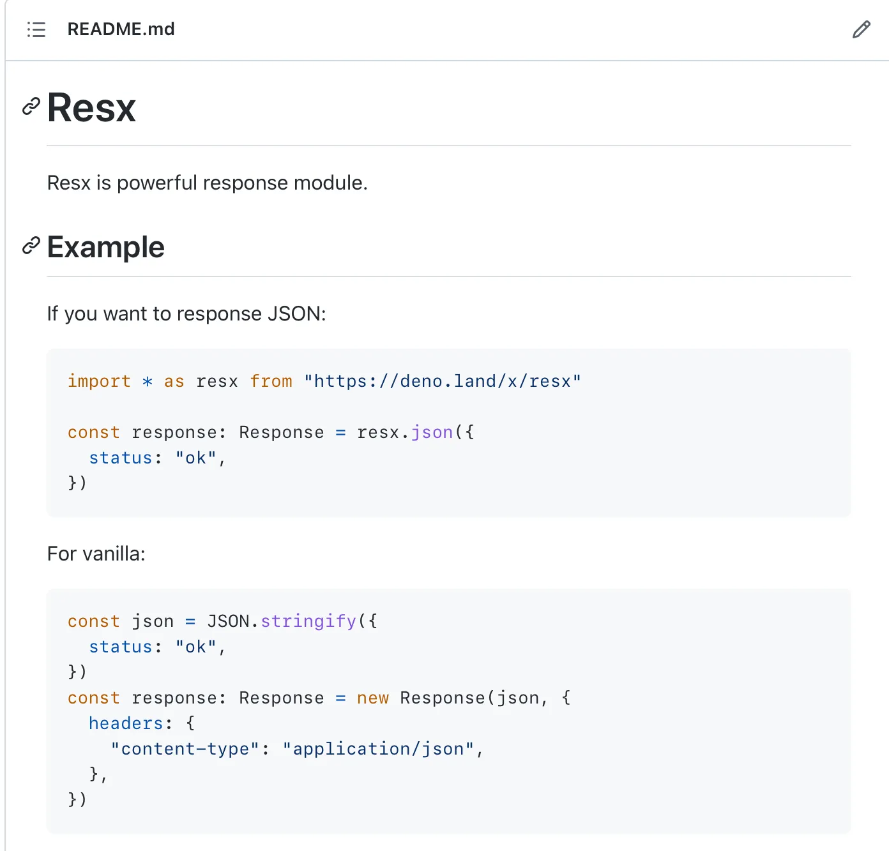
Task: Click the "https://deno.land/x/resx" import string
Action: tap(443, 381)
